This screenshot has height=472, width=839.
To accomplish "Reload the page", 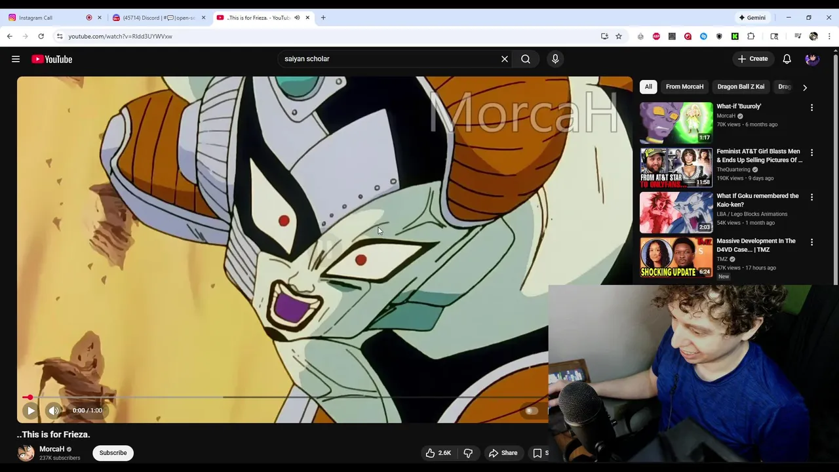I will coord(41,36).
